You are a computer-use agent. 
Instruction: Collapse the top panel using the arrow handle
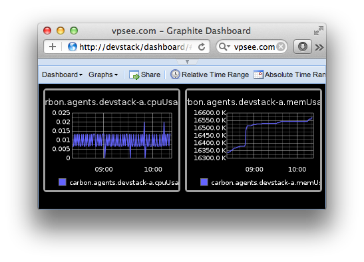click(x=187, y=62)
